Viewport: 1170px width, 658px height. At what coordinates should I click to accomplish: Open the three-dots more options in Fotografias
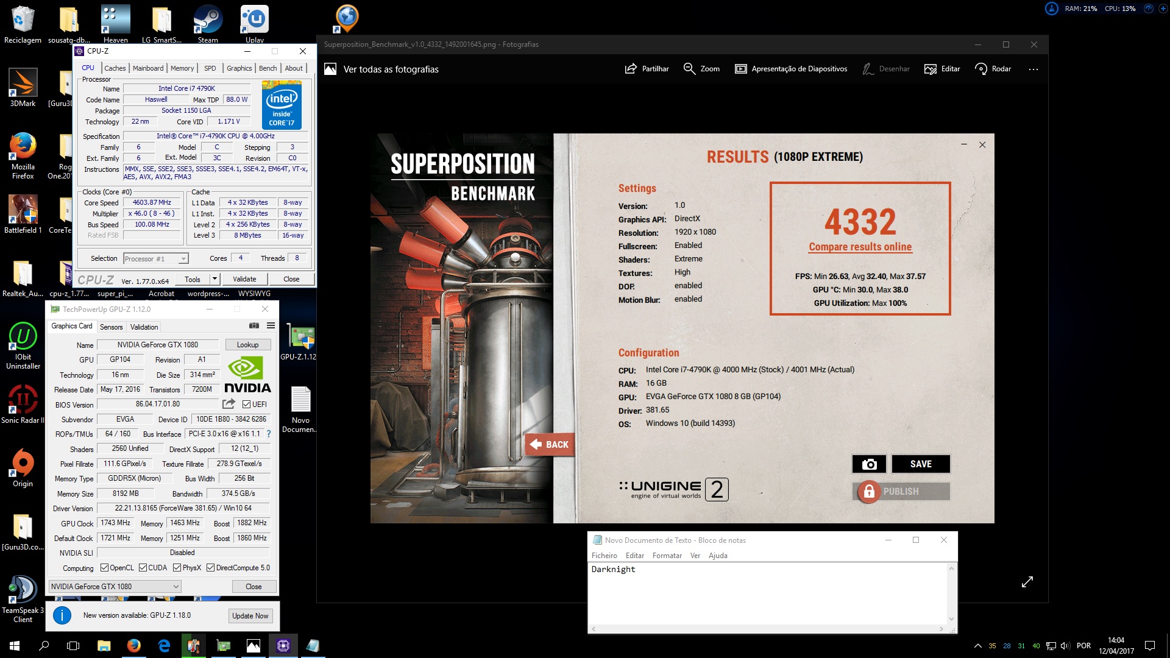pyautogui.click(x=1033, y=69)
